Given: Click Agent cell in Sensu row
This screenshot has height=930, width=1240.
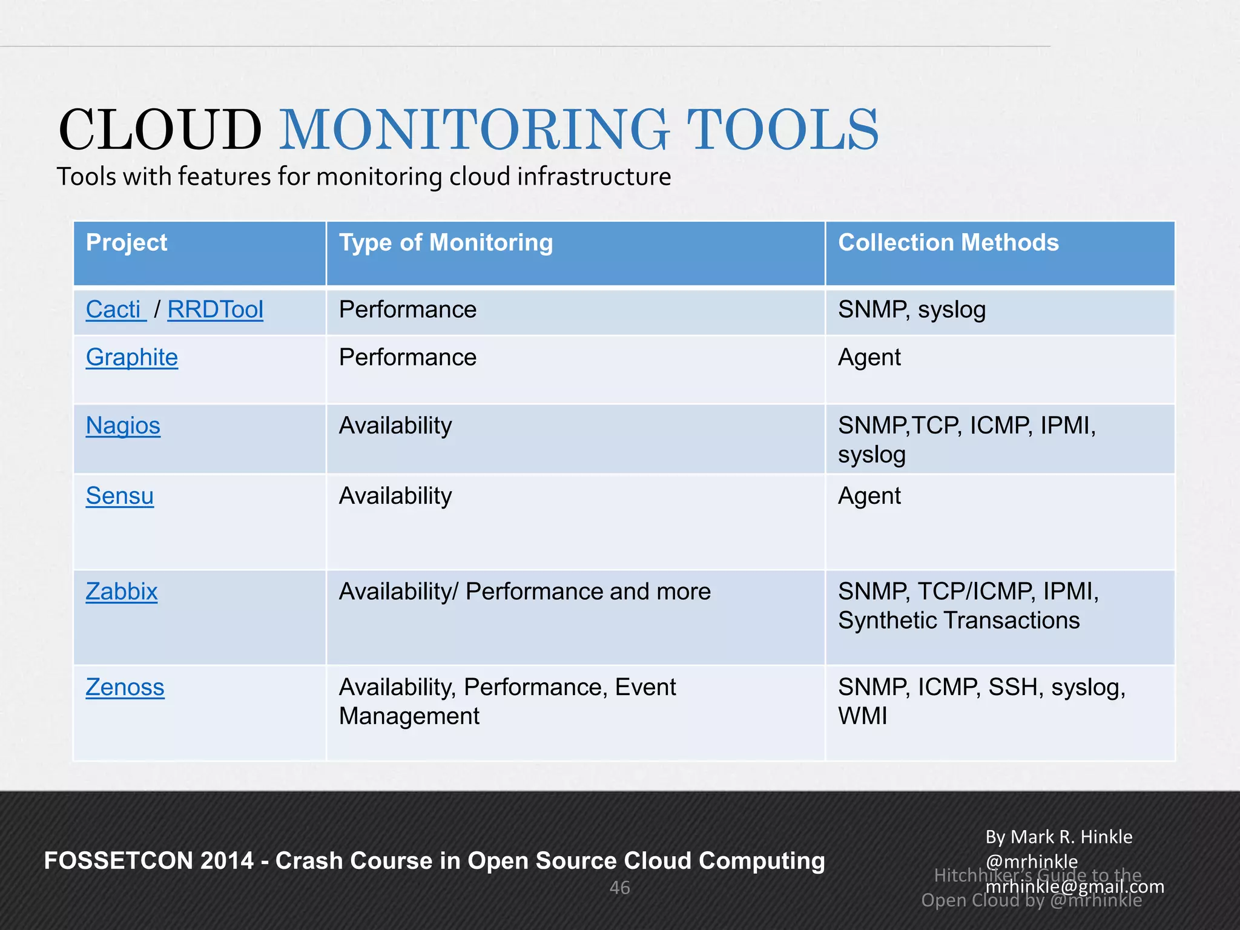Looking at the screenshot, I should point(1000,522).
